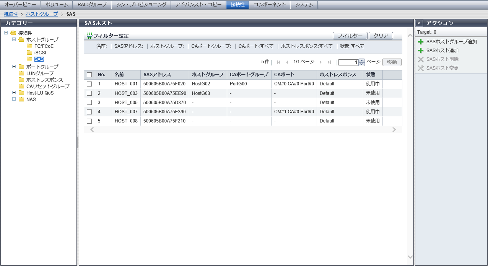Select the checkbox for HOST_007
This screenshot has height=266, width=488.
(89, 112)
